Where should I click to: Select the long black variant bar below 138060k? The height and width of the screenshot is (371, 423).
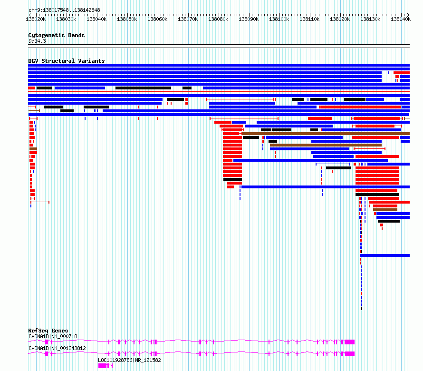[x=143, y=88]
